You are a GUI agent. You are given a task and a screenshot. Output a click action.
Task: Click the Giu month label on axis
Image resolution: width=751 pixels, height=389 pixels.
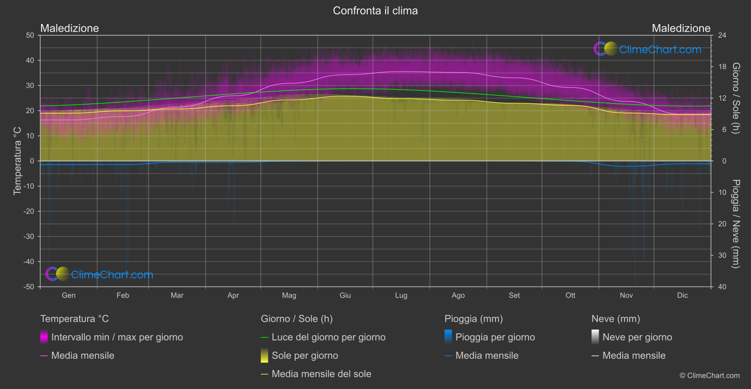(345, 295)
